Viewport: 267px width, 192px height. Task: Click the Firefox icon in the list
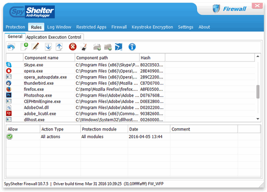pyautogui.click(x=9, y=89)
